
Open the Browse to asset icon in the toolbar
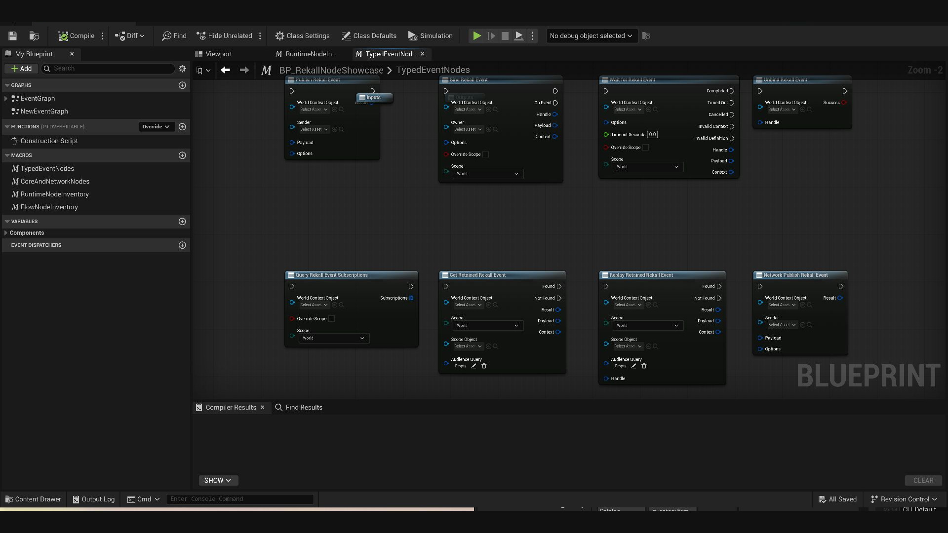coord(34,36)
